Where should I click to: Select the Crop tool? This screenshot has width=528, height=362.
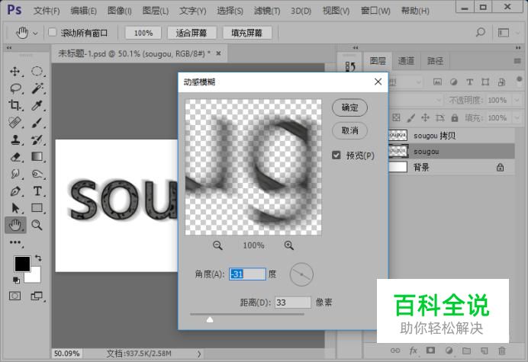tap(15, 105)
